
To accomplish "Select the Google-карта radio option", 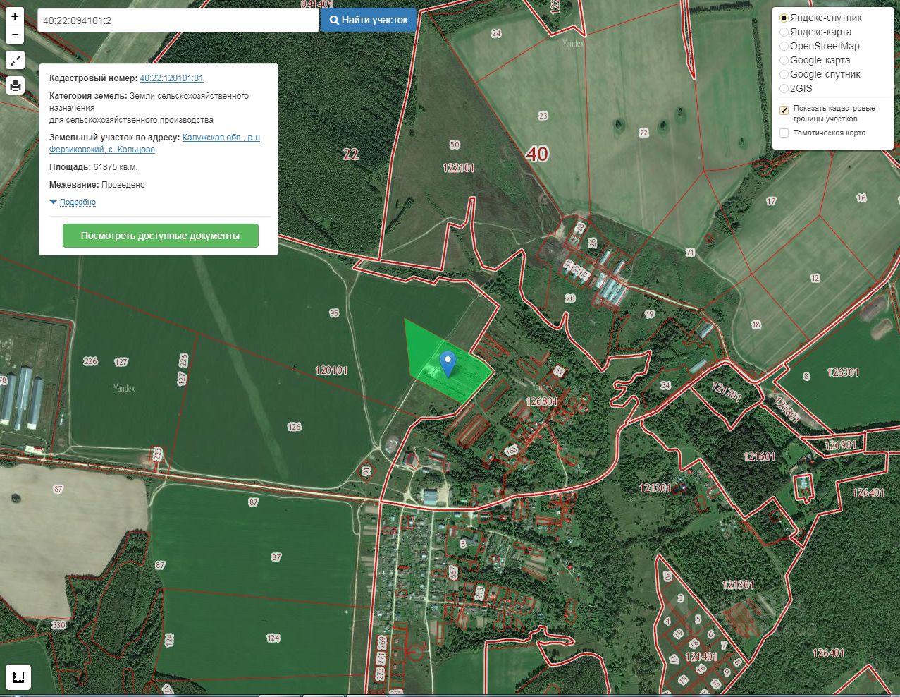I will coord(784,60).
